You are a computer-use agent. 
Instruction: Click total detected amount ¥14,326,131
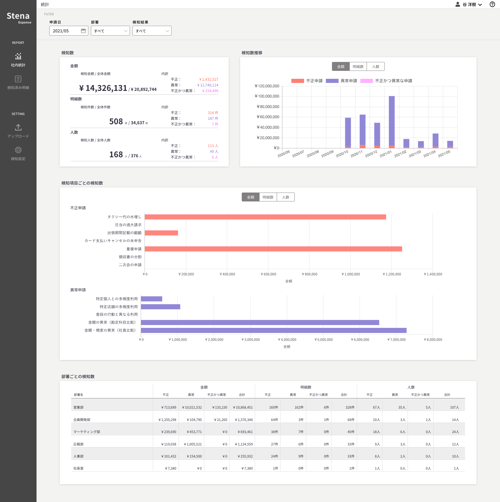(103, 88)
